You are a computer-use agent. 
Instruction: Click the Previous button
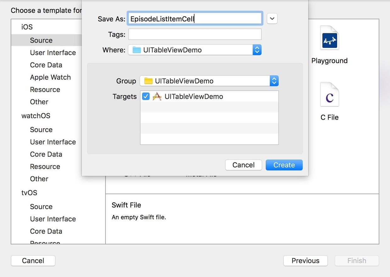point(305,261)
